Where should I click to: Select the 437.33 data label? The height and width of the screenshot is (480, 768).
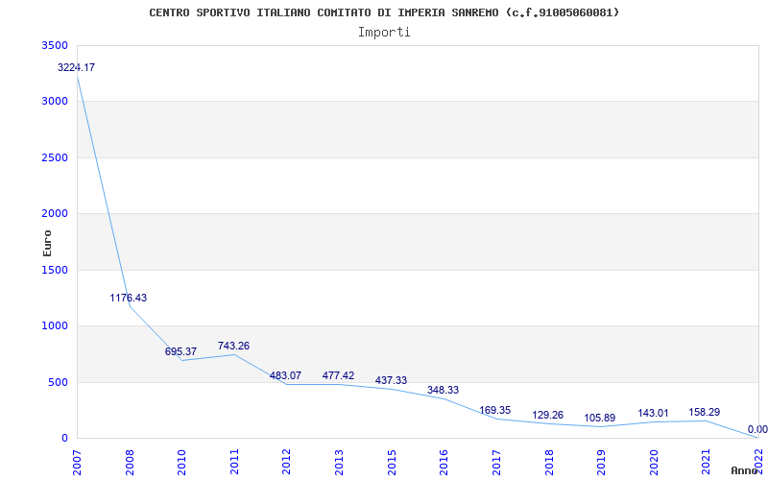pyautogui.click(x=391, y=380)
